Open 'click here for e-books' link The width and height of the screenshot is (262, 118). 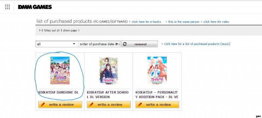(x=146, y=22)
